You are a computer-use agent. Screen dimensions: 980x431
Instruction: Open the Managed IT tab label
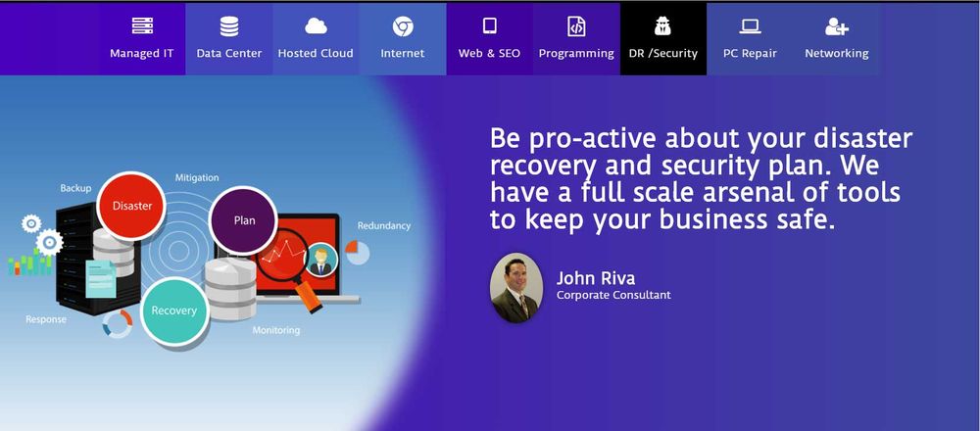tap(142, 54)
